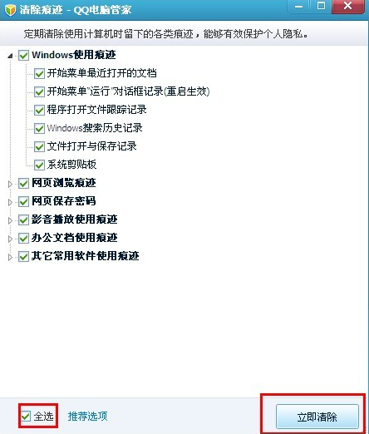369x434 pixels.
Task: Maximize the 清除痕迹 window
Action: (321, 6)
